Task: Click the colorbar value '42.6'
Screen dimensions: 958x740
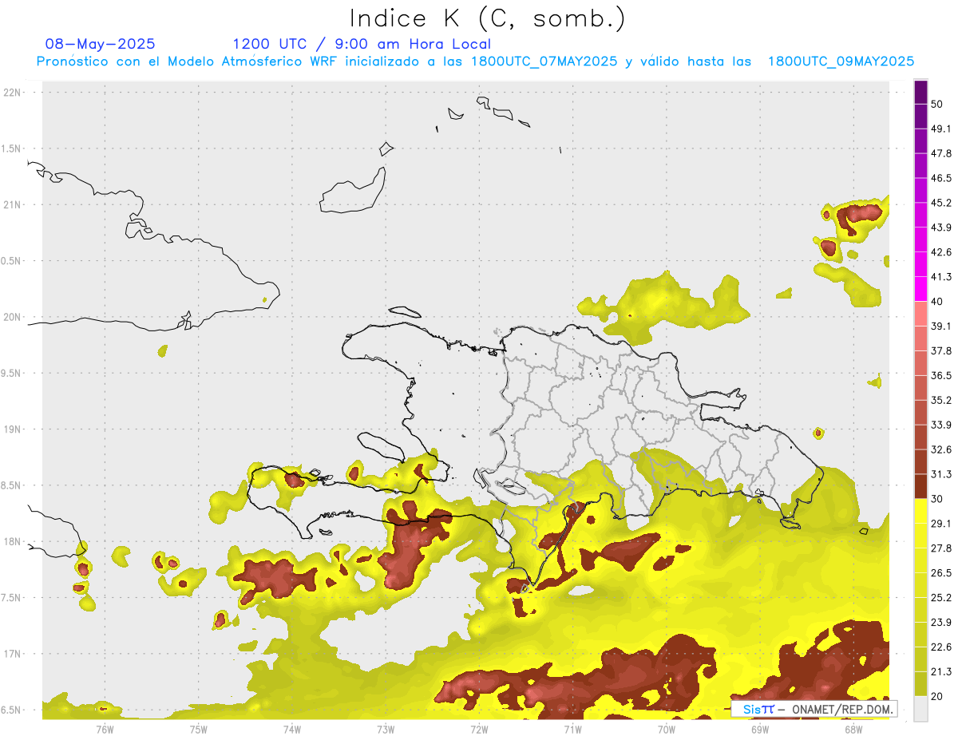Action: click(941, 252)
